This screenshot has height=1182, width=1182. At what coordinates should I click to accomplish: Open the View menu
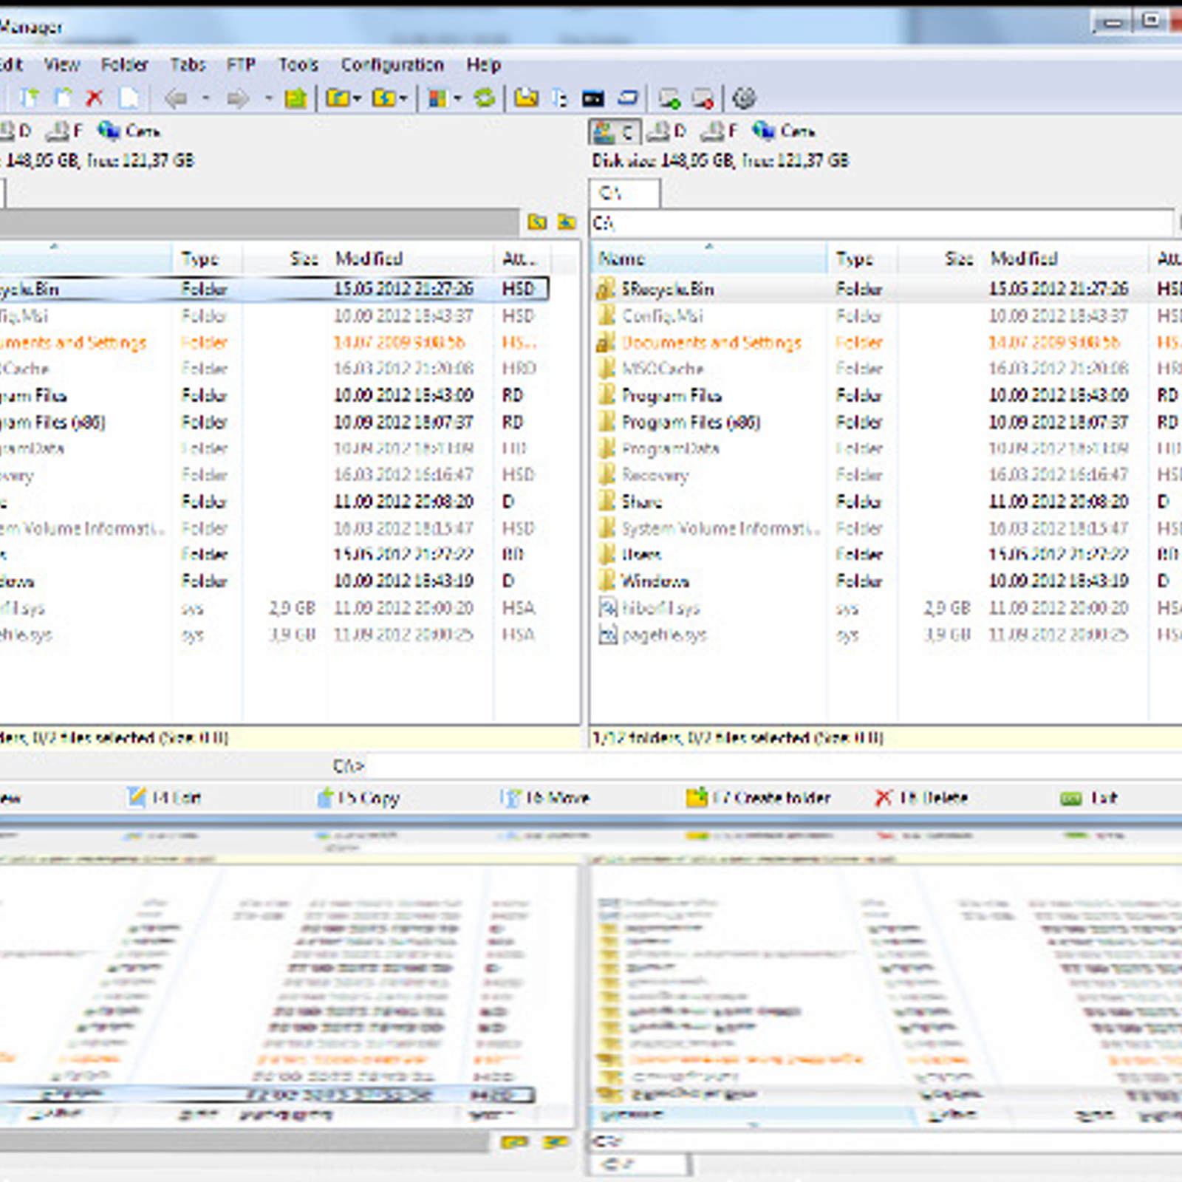pyautogui.click(x=61, y=65)
